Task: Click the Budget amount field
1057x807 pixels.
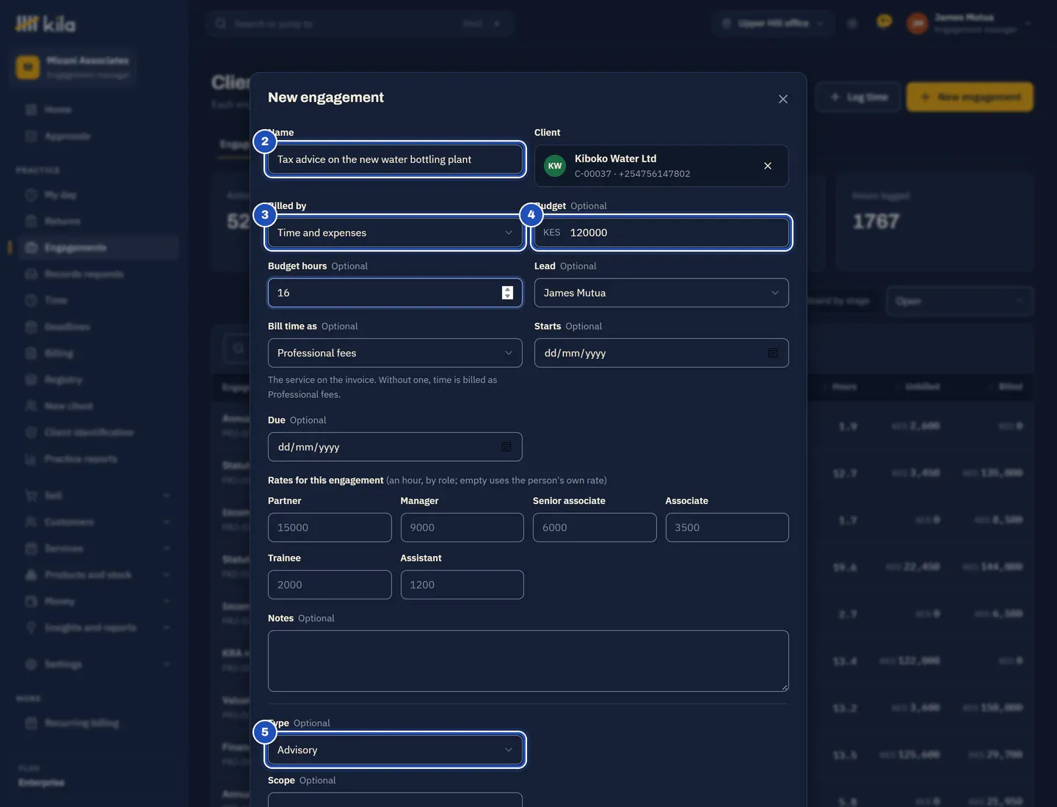Action: click(x=661, y=233)
